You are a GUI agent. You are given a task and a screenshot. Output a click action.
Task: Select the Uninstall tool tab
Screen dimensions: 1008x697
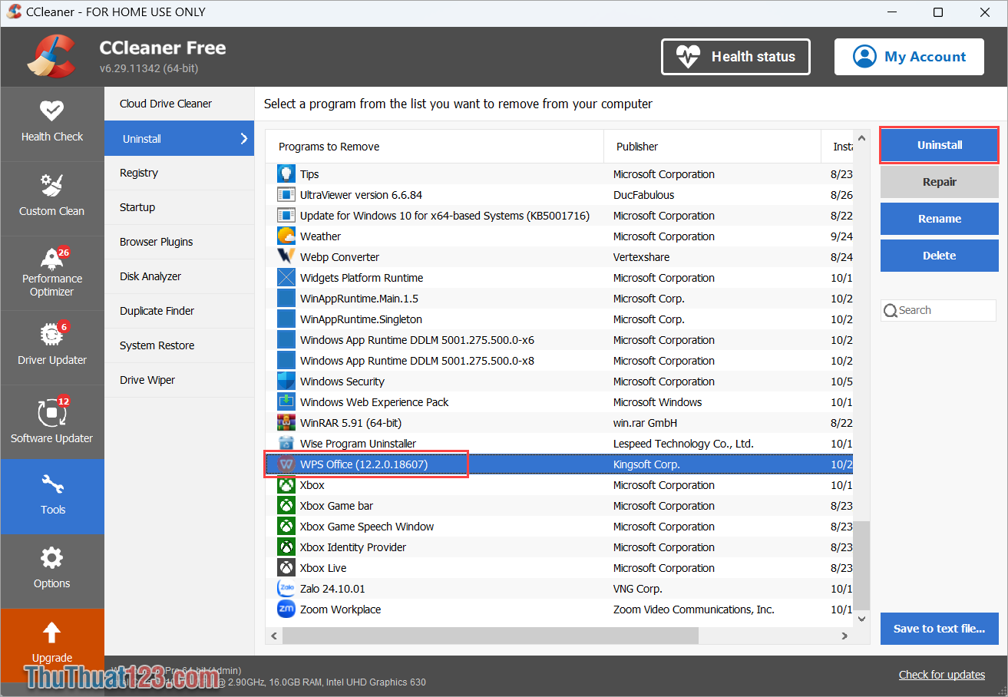coord(179,139)
